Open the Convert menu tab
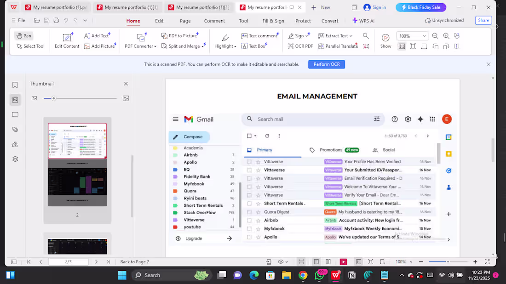Screen dimensions: 506x284 (x=330, y=20)
